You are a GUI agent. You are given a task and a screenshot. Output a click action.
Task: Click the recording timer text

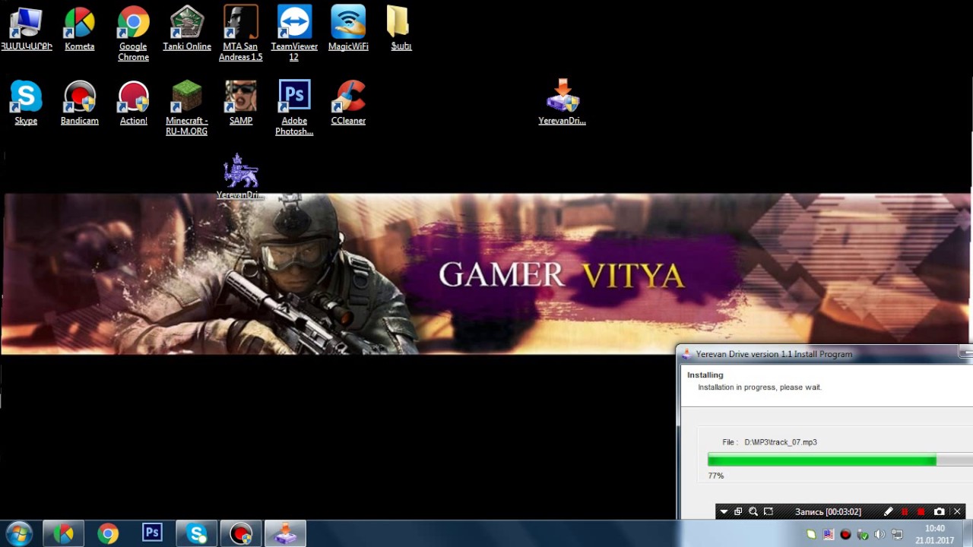click(x=828, y=512)
